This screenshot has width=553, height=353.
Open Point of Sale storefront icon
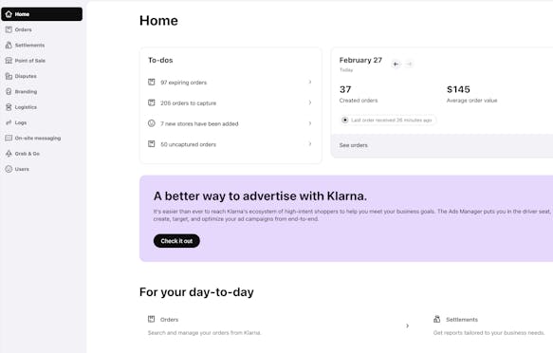click(9, 61)
